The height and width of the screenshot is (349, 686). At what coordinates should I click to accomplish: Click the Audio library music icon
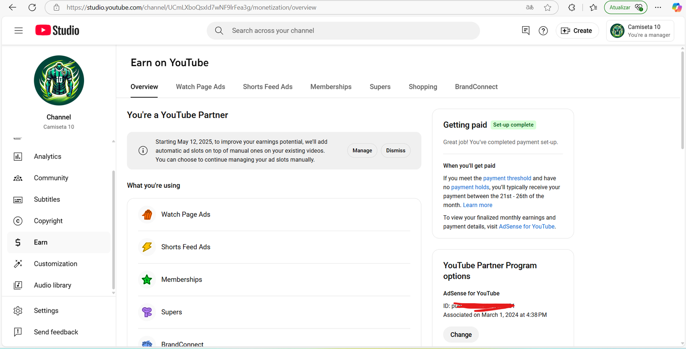[18, 285]
